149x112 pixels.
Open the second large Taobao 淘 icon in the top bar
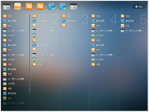tap(40, 6)
